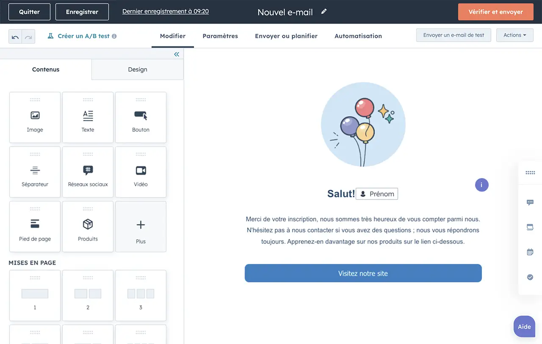Select the Réseaux sociaux block
This screenshot has width=542, height=344.
click(88, 172)
